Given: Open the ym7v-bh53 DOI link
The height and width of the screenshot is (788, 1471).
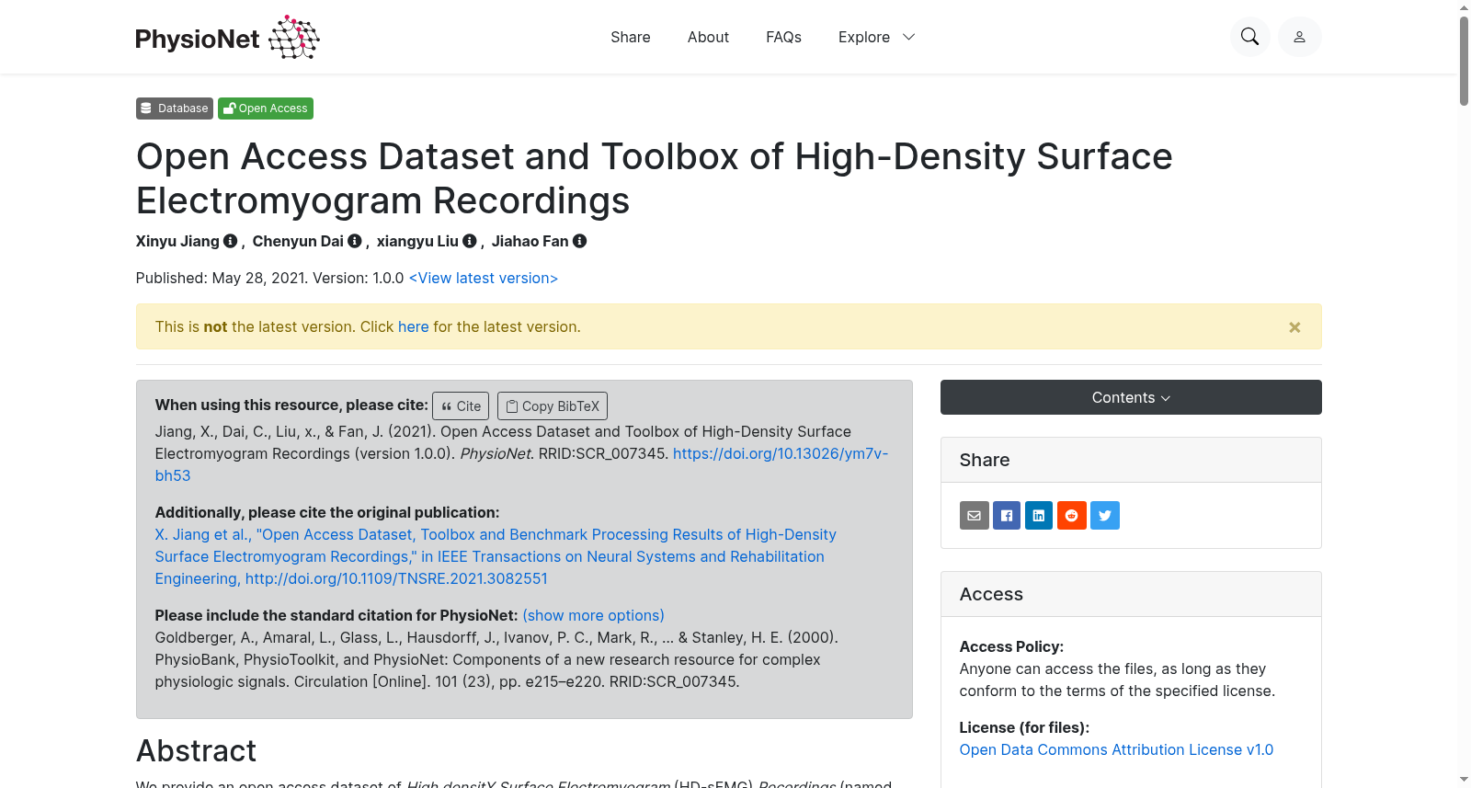Looking at the screenshot, I should pos(781,453).
